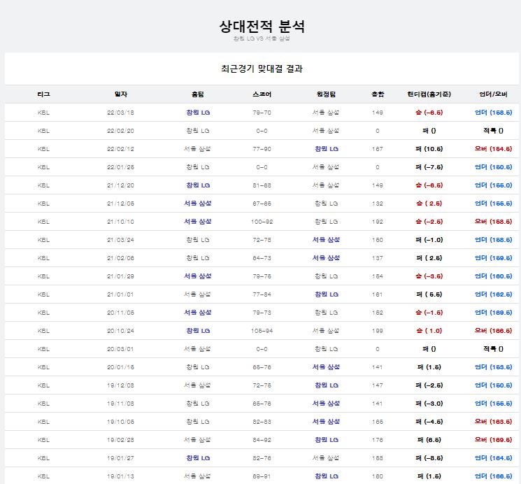Image resolution: width=521 pixels, height=484 pixels.
Task: Click the total 137 cell
Action: [378, 258]
